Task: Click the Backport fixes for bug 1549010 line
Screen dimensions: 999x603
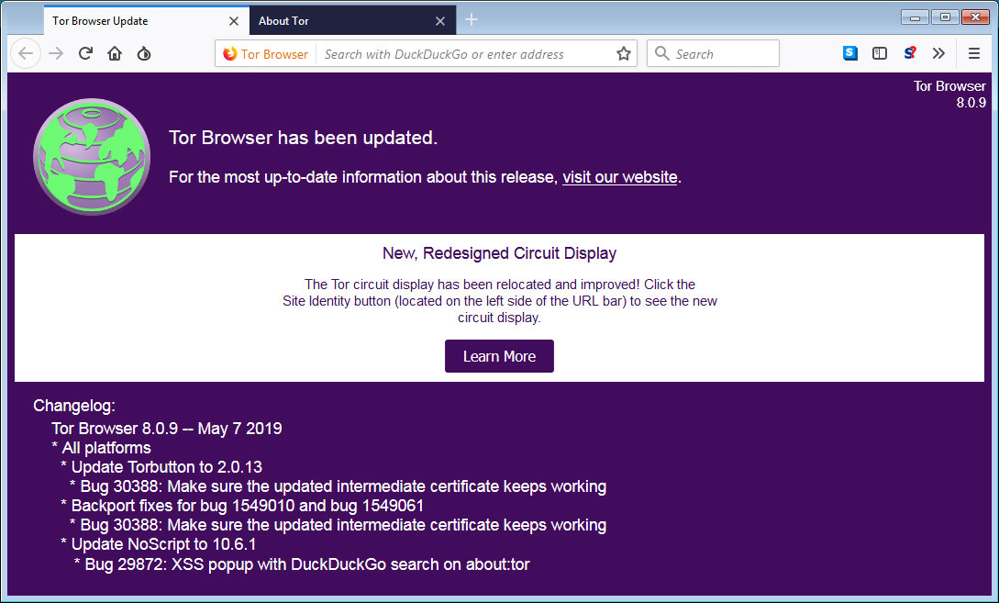Action: tap(242, 506)
